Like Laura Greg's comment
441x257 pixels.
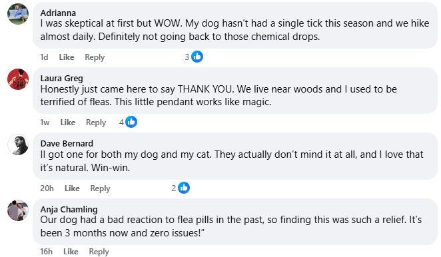[x=68, y=123]
